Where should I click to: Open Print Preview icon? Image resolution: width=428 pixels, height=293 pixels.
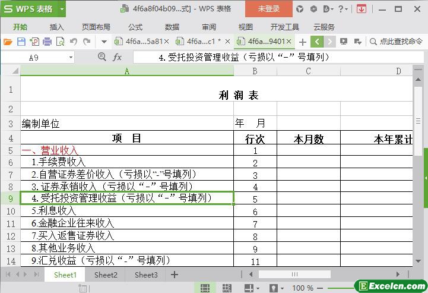tap(60, 42)
